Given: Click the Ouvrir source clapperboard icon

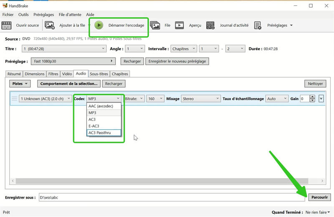Looking at the screenshot, I should pyautogui.click(x=6, y=25).
